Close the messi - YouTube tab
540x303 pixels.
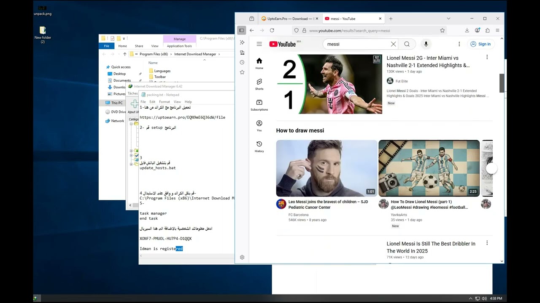[380, 19]
